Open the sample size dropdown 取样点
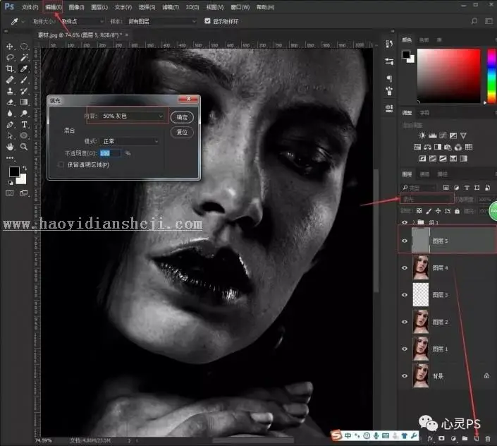Viewport: 497px width, 446px height. tap(82, 21)
